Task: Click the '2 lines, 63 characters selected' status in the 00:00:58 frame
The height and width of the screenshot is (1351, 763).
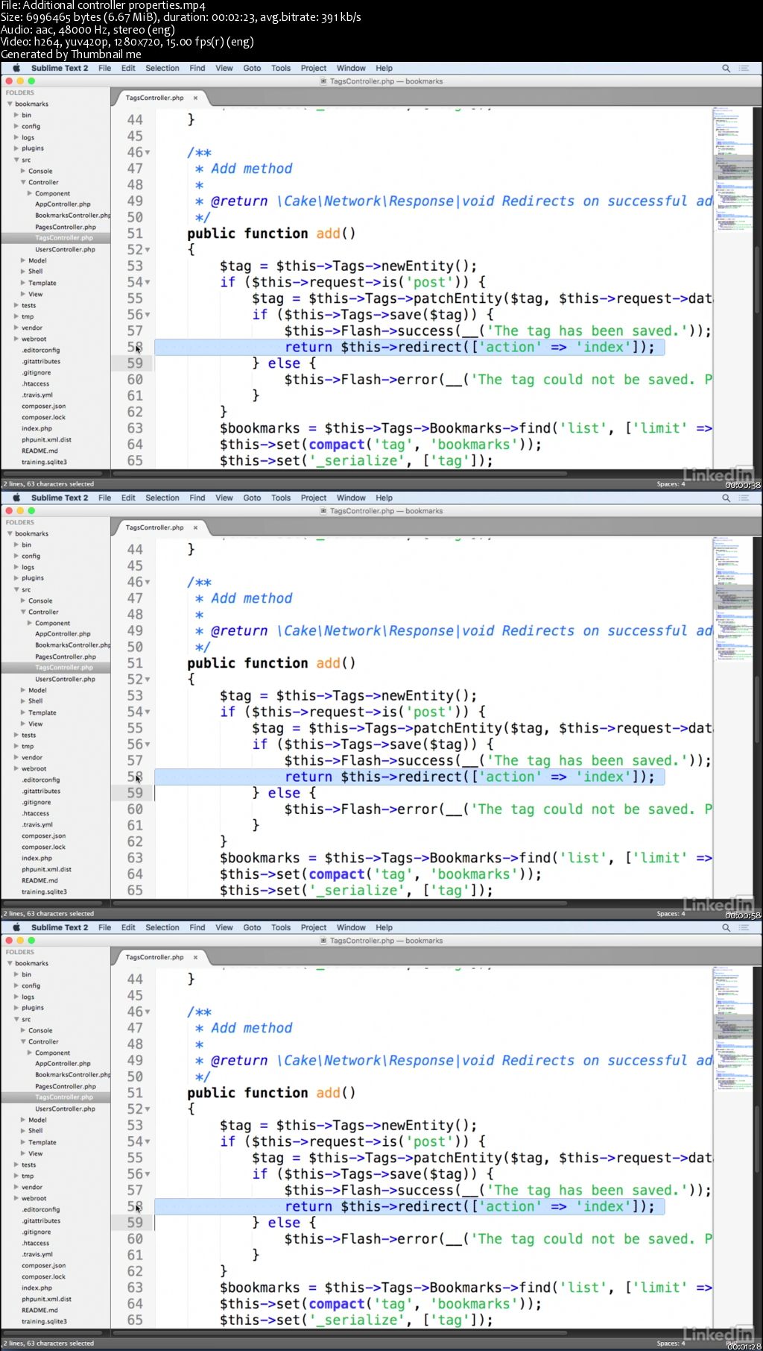Action: 48,914
